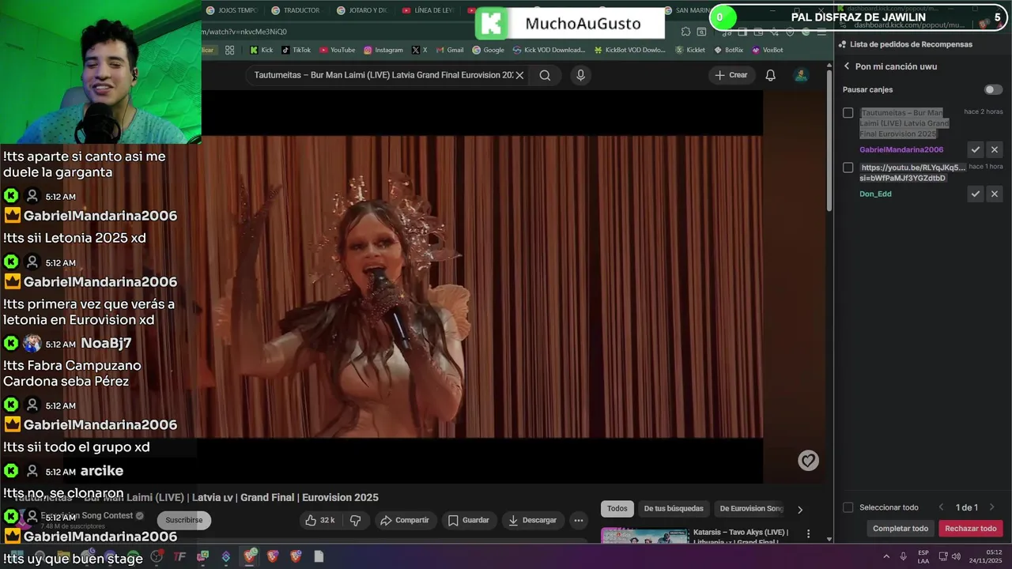Switch to the LÍNEA DE LEY tab
This screenshot has height=569, width=1012.
point(427,10)
